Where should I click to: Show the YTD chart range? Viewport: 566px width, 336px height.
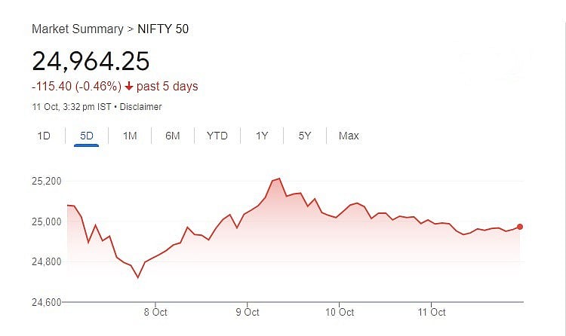click(x=217, y=136)
